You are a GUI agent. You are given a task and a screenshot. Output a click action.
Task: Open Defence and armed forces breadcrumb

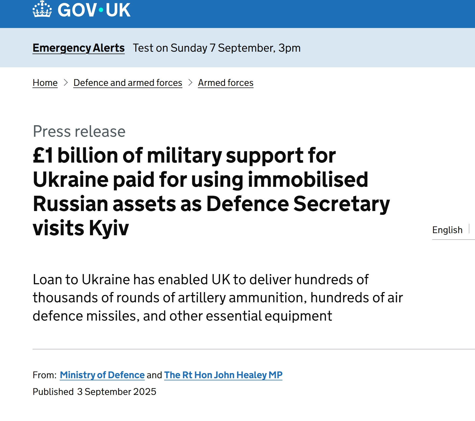(x=128, y=83)
